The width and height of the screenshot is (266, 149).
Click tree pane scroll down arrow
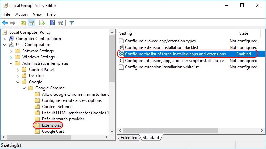(x=112, y=131)
